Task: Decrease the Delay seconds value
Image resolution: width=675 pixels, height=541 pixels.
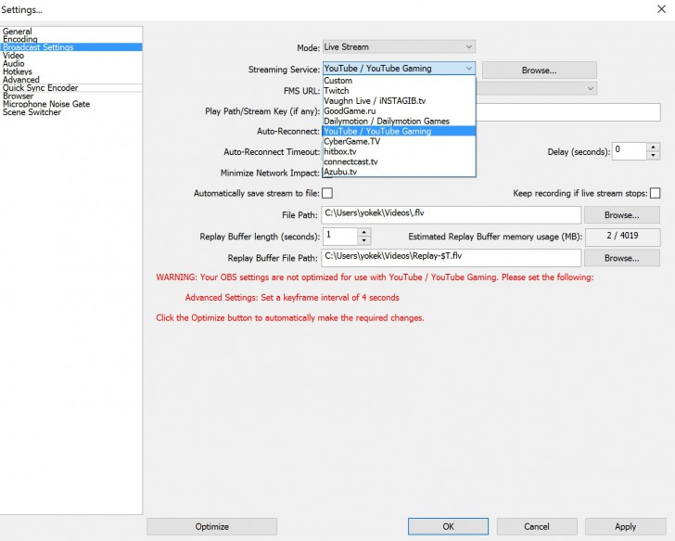Action: (653, 156)
